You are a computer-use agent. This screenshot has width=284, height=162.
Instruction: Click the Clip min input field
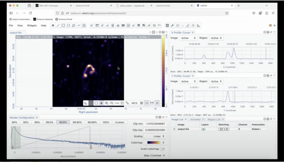click(155, 124)
